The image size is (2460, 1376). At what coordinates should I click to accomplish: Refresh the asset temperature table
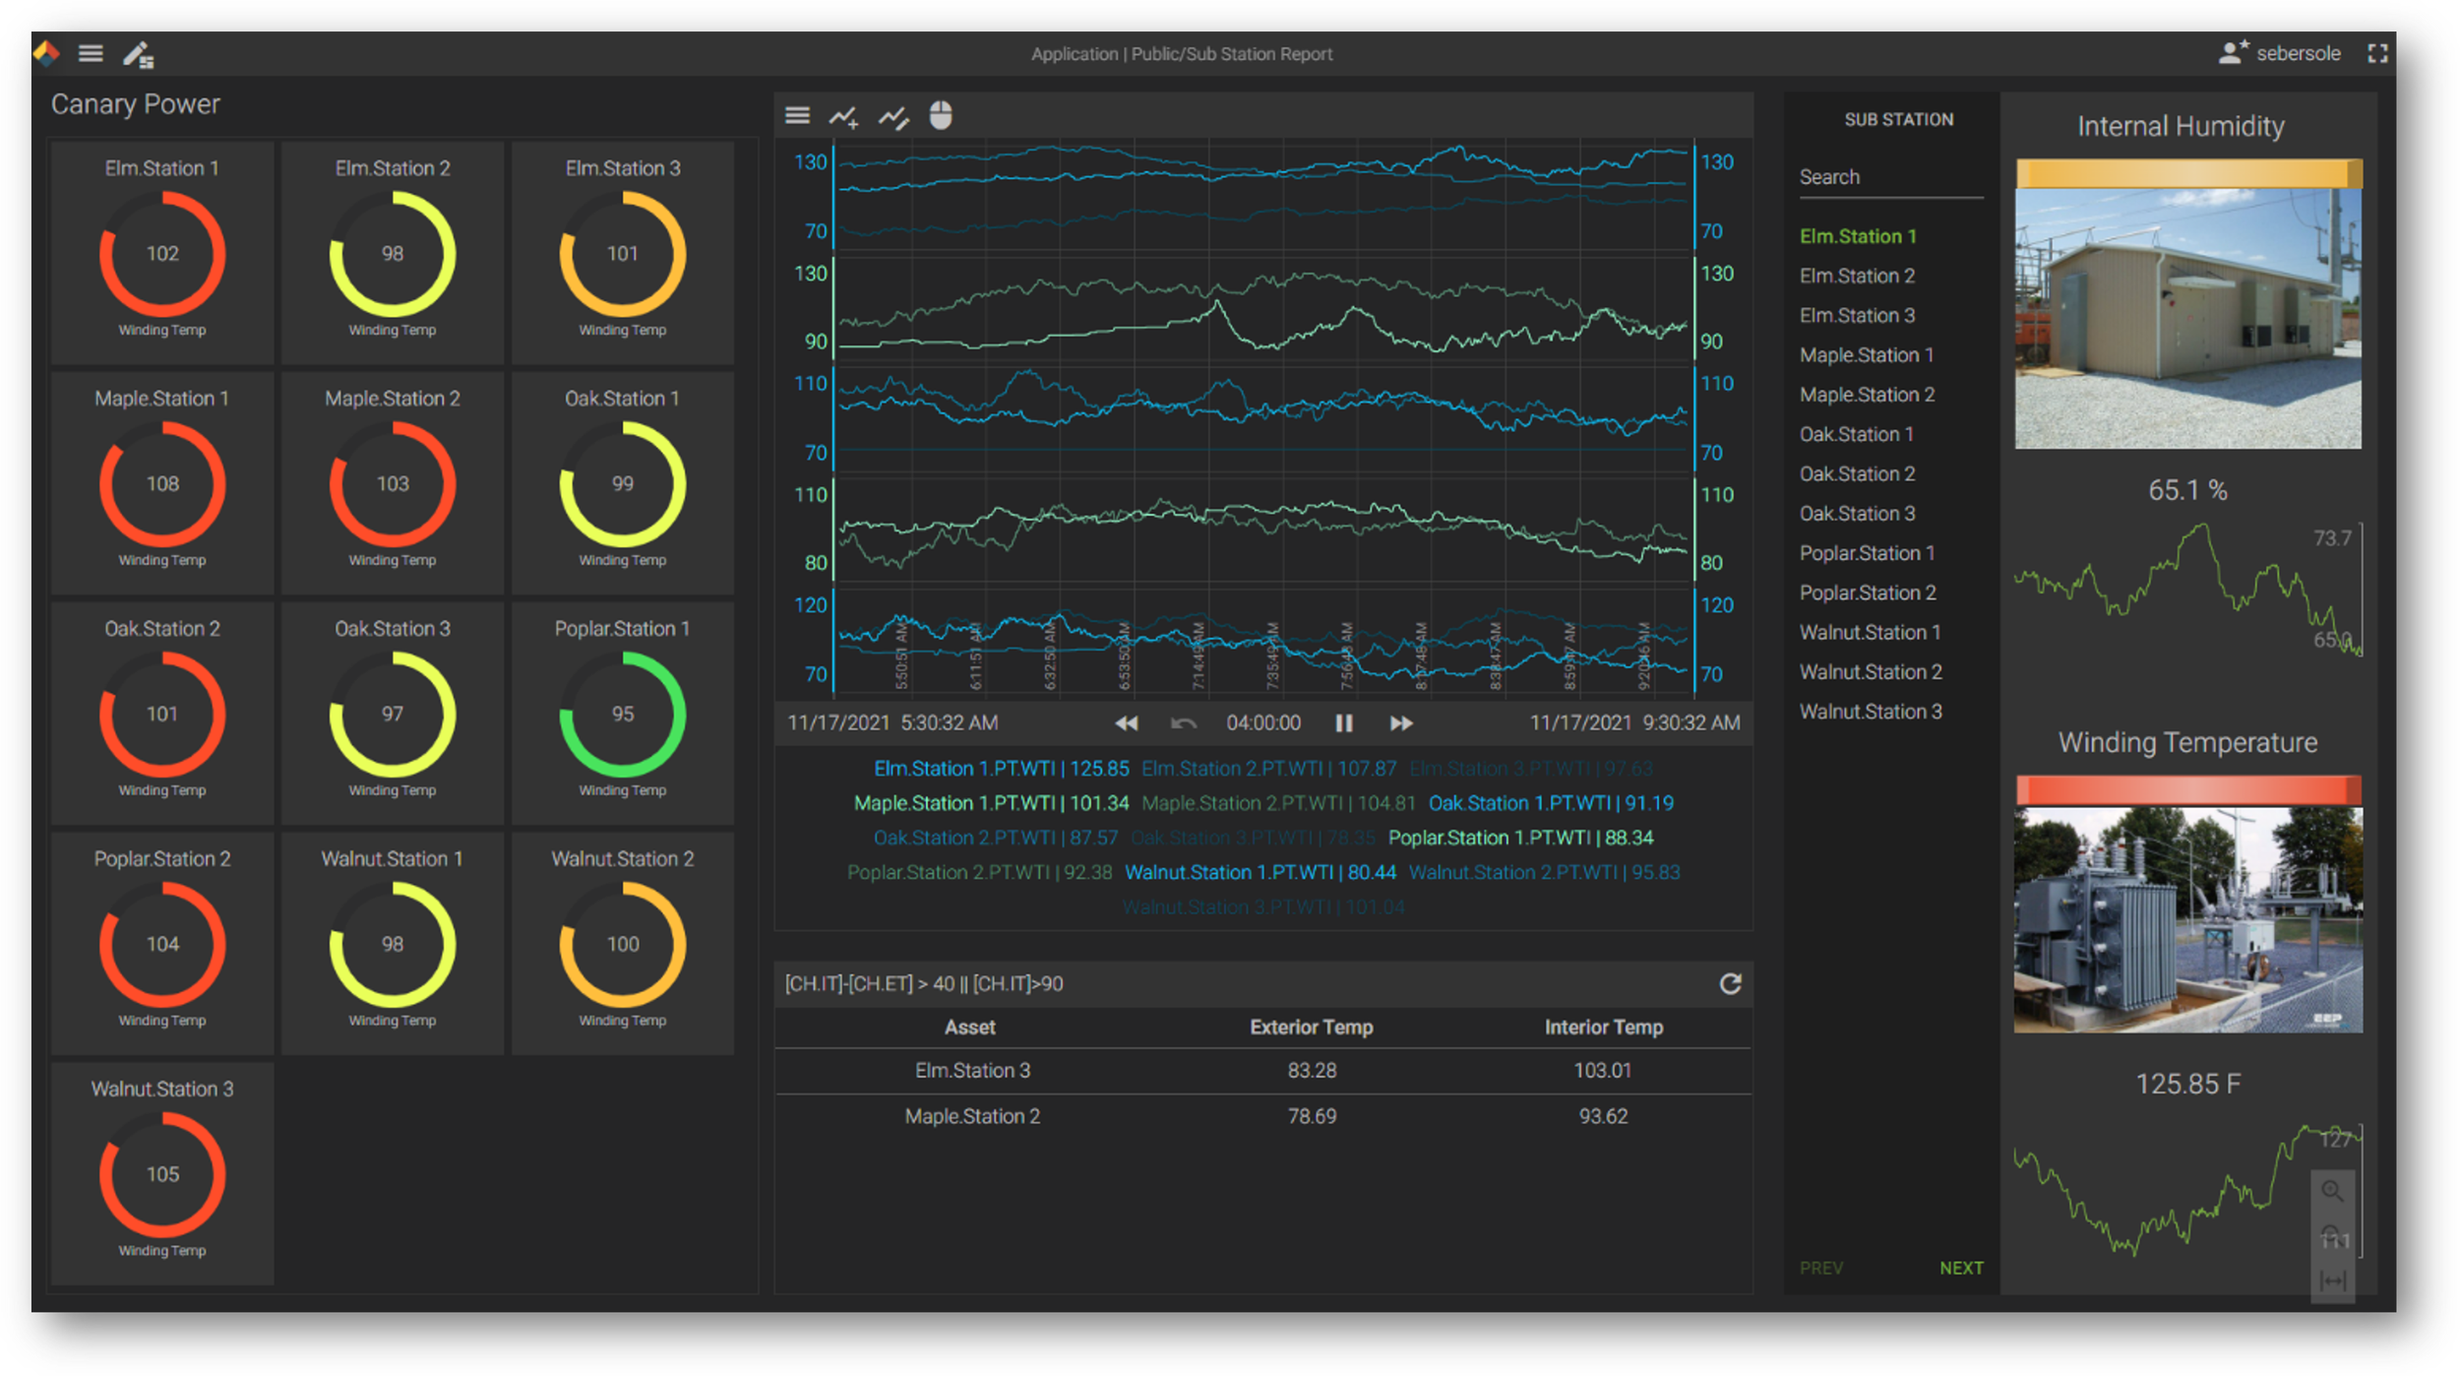pos(1730,983)
